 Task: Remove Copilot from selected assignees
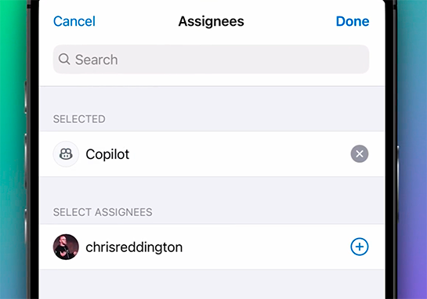[360, 153]
